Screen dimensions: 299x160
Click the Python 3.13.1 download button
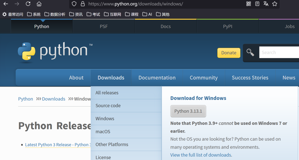tap(188, 111)
